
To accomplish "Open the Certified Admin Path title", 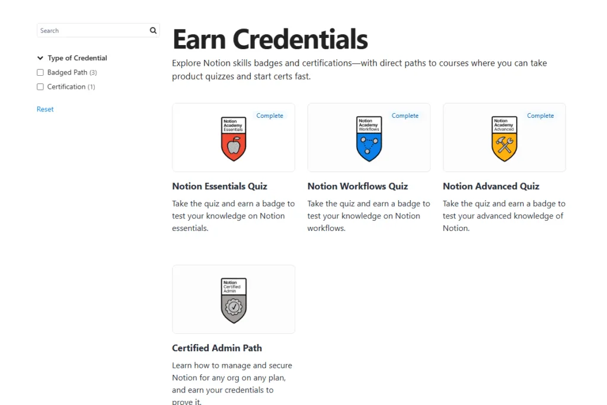I will point(217,348).
